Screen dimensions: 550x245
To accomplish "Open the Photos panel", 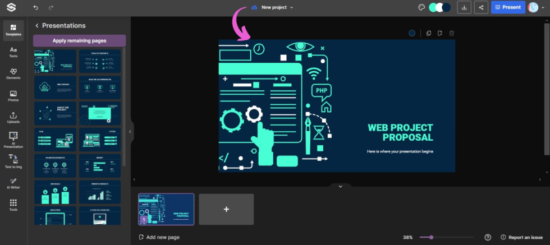I will click(13, 96).
